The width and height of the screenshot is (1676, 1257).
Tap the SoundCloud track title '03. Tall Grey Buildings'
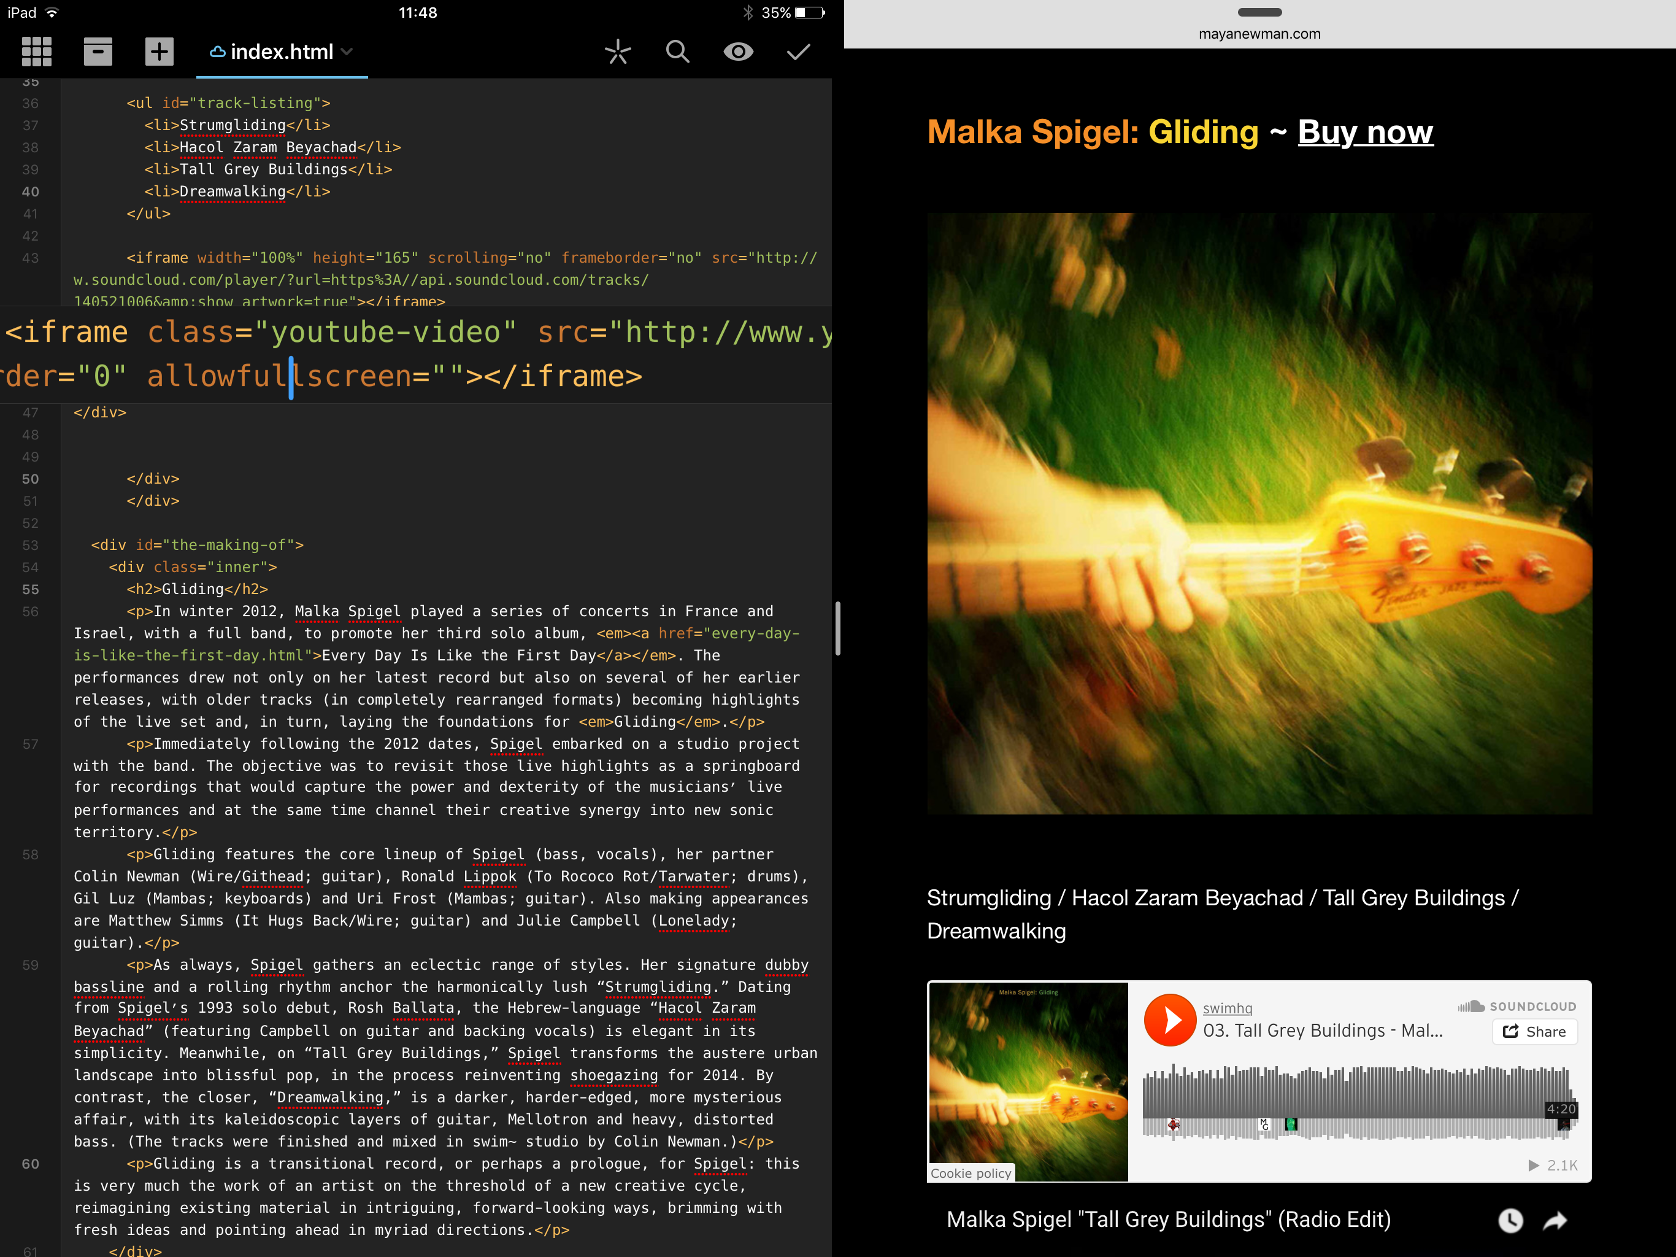(1323, 1031)
